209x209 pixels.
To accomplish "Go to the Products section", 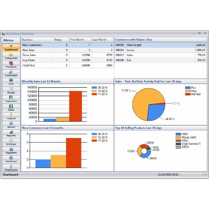I will point(11,65).
